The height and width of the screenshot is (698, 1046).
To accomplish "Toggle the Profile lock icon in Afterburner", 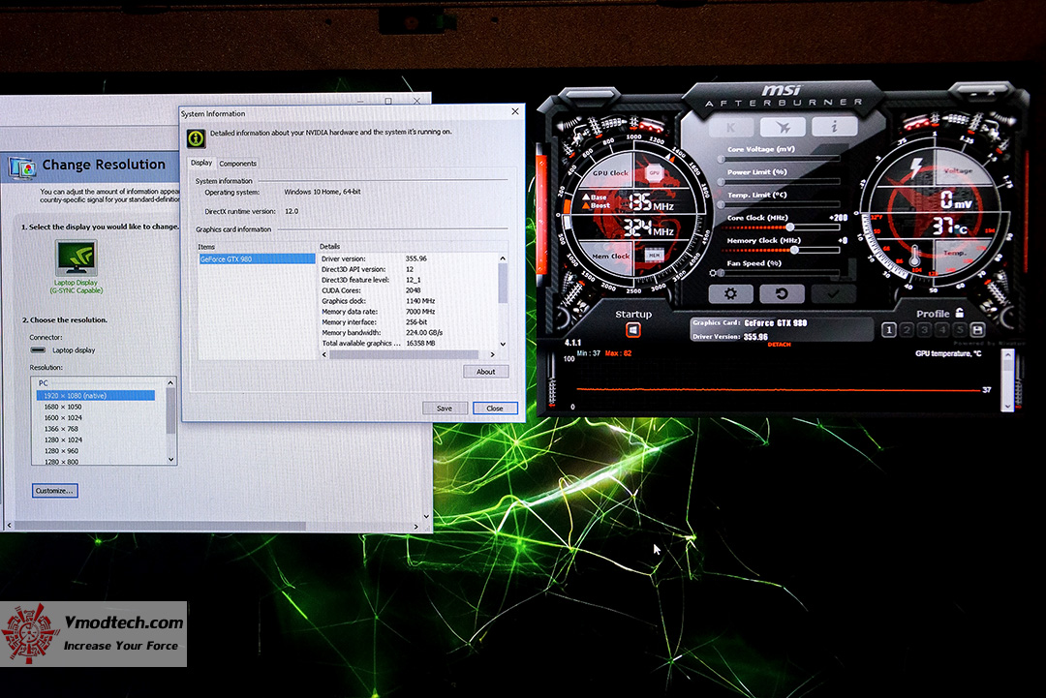I will [x=959, y=313].
